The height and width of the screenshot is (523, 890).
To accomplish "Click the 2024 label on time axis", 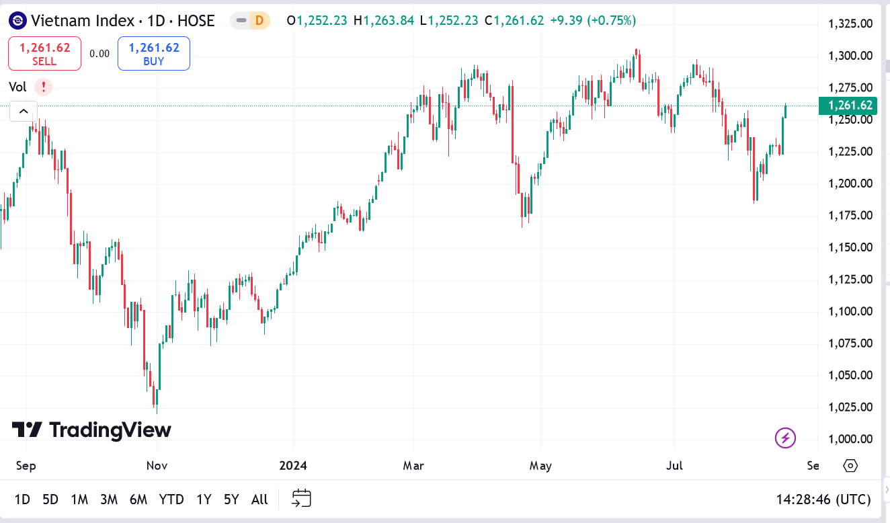I will pos(293,465).
